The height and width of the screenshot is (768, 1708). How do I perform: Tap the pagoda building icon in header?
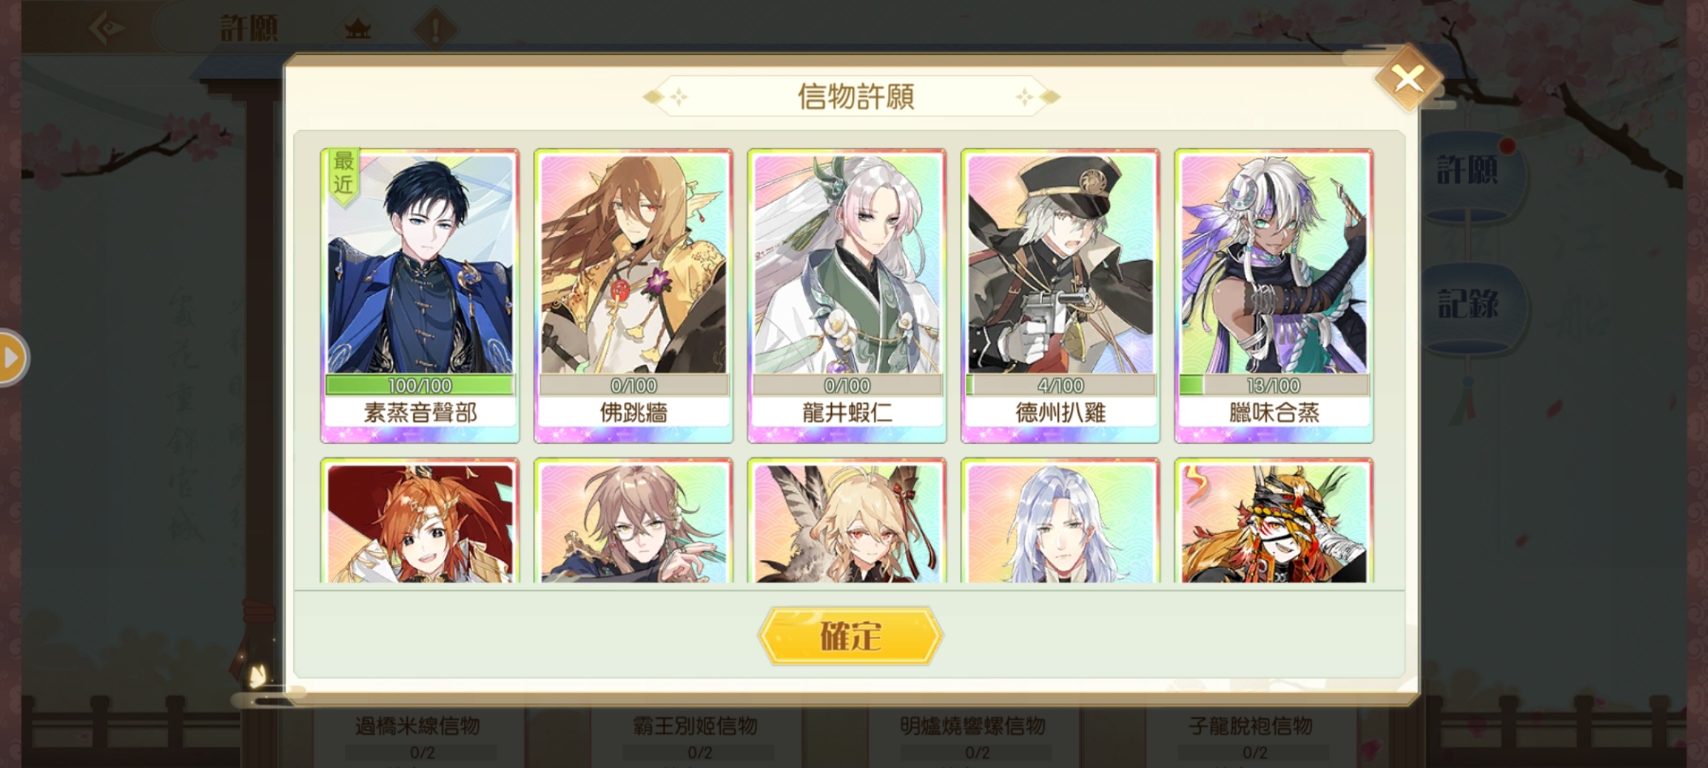pos(357,30)
